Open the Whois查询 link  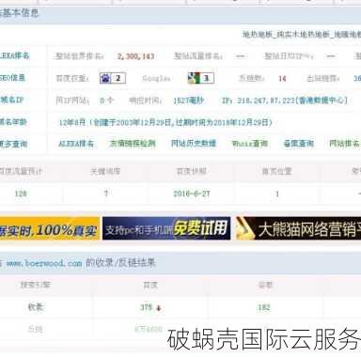click(250, 144)
